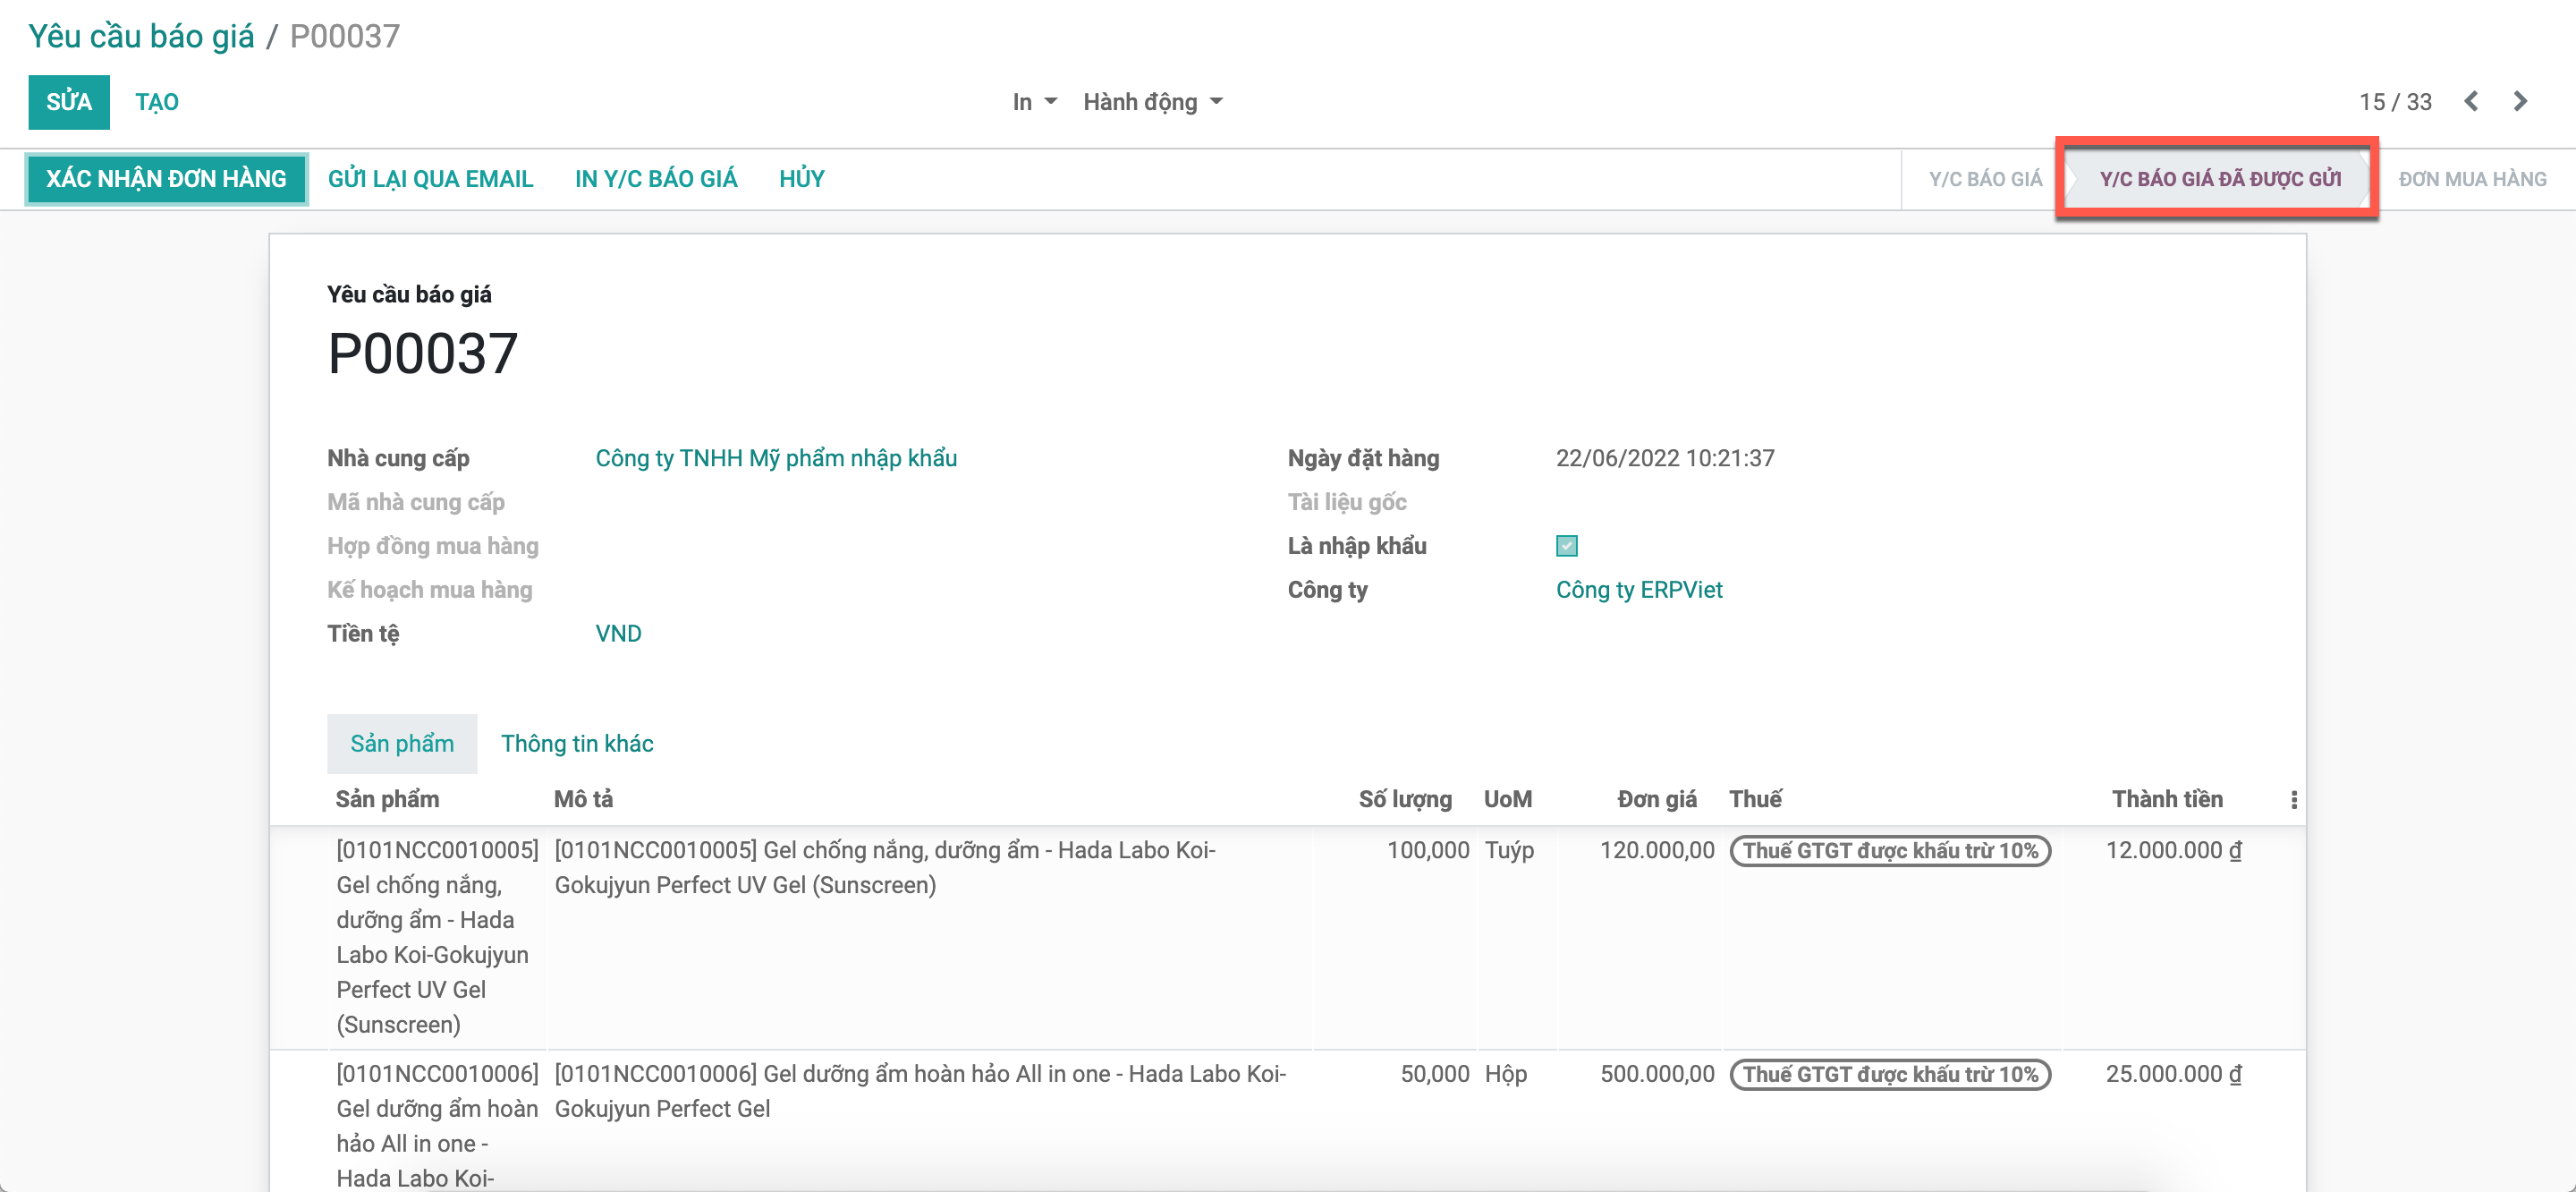The image size is (2576, 1192).
Task: Sort by the Đơn giá column header
Action: click(x=1656, y=798)
